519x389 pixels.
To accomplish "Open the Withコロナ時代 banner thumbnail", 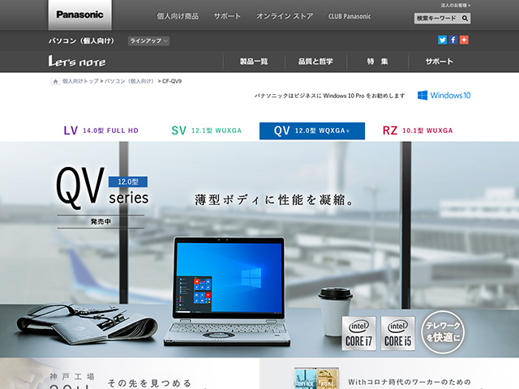I will click(316, 378).
